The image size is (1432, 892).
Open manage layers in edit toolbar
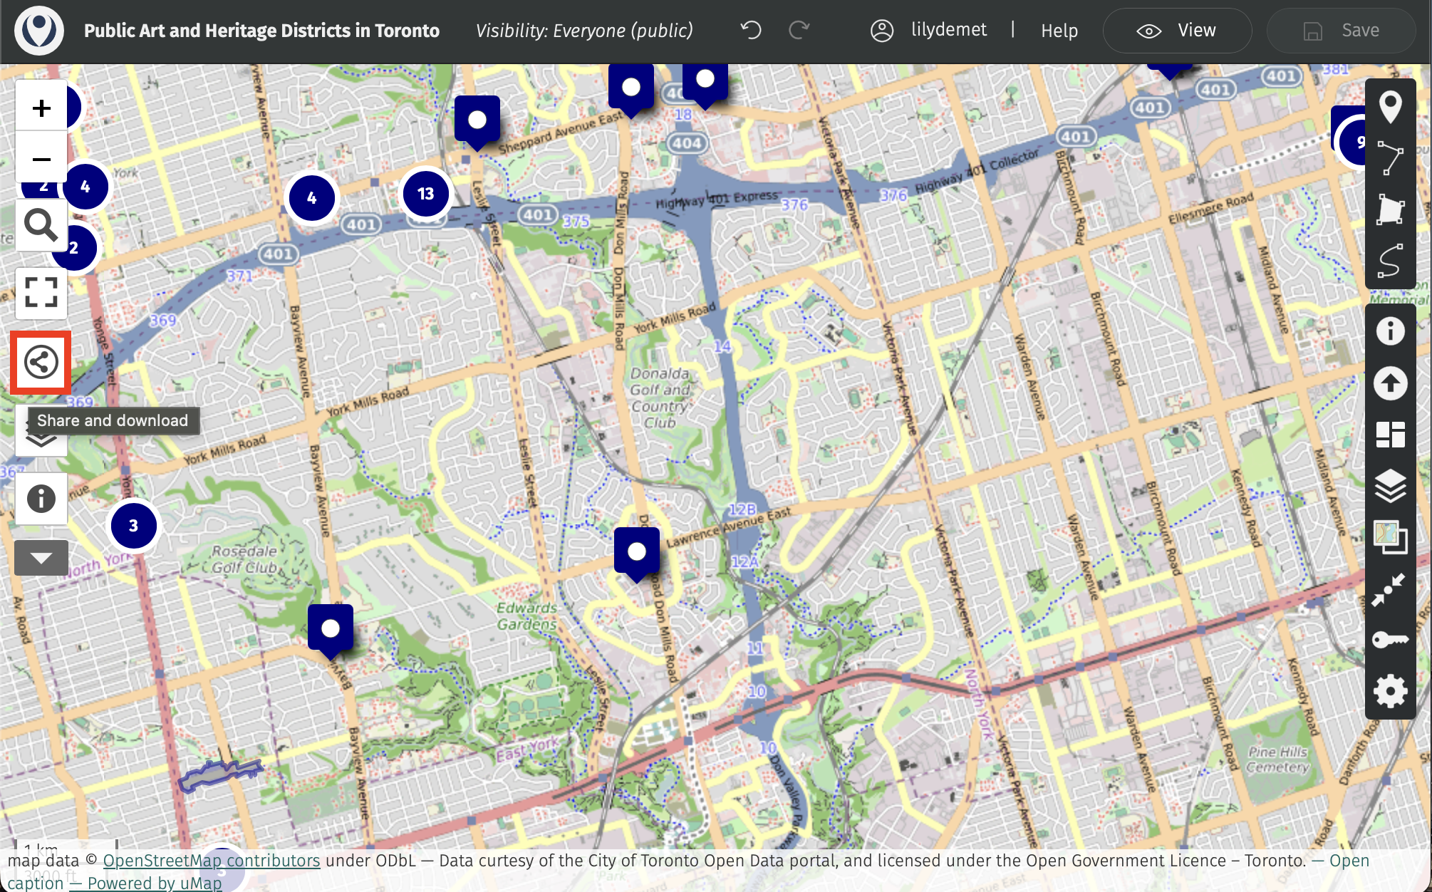click(x=1390, y=487)
